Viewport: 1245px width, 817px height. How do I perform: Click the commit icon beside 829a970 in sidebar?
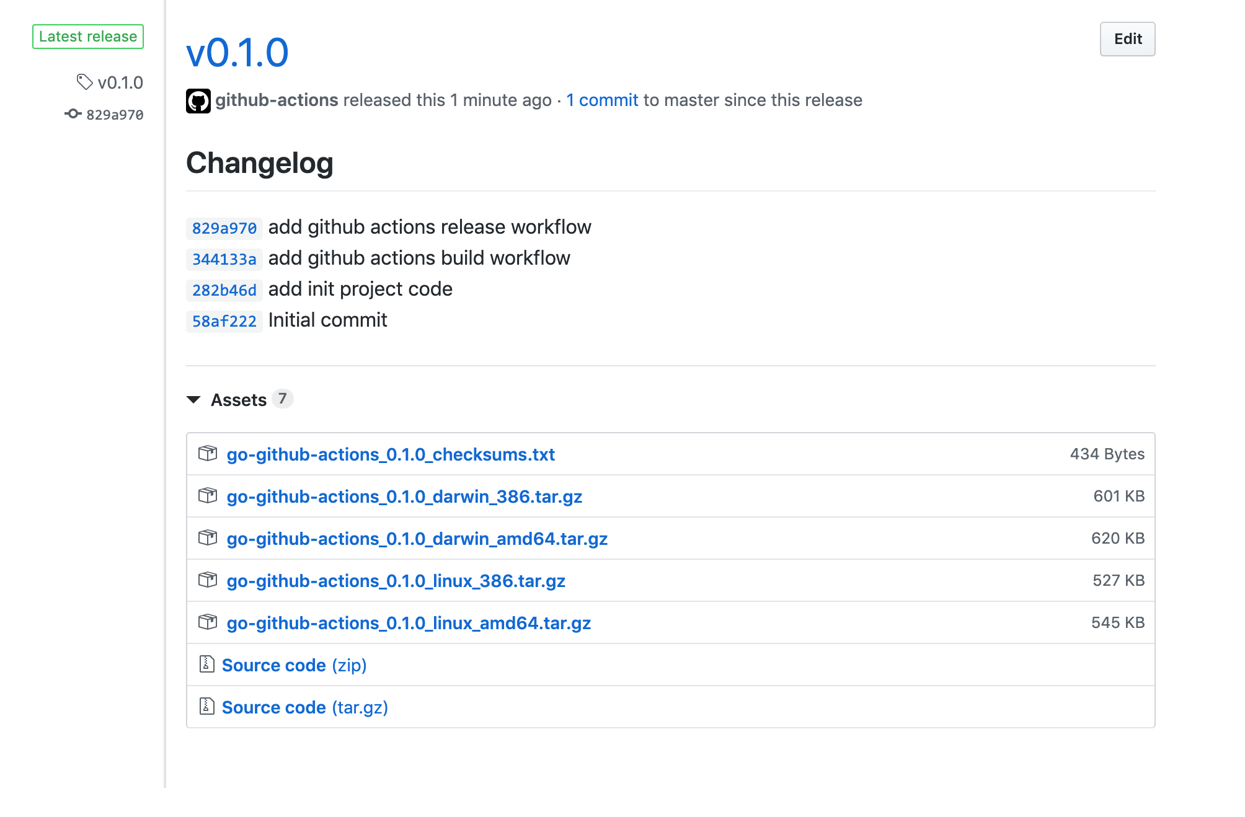click(73, 113)
